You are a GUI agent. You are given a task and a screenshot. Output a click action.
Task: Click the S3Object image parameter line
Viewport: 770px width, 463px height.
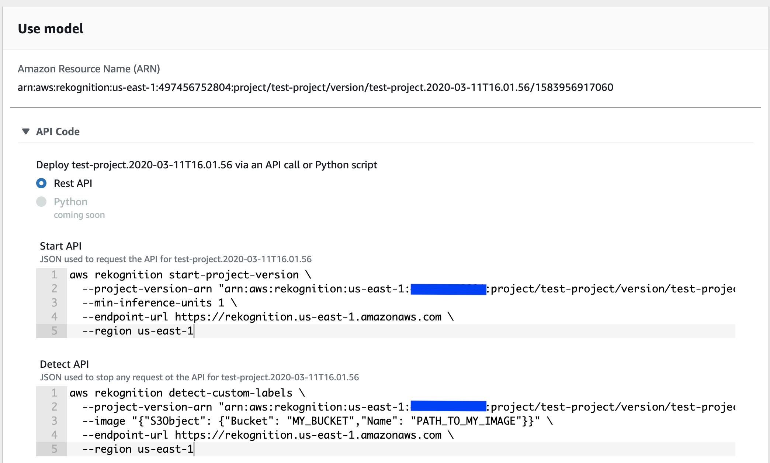point(317,421)
